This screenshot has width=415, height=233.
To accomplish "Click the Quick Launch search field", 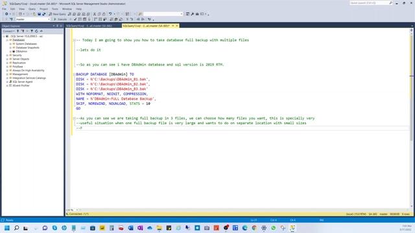I will point(371,3).
